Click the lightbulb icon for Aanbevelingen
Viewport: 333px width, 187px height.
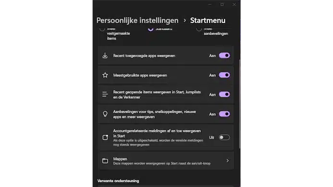tap(105, 114)
